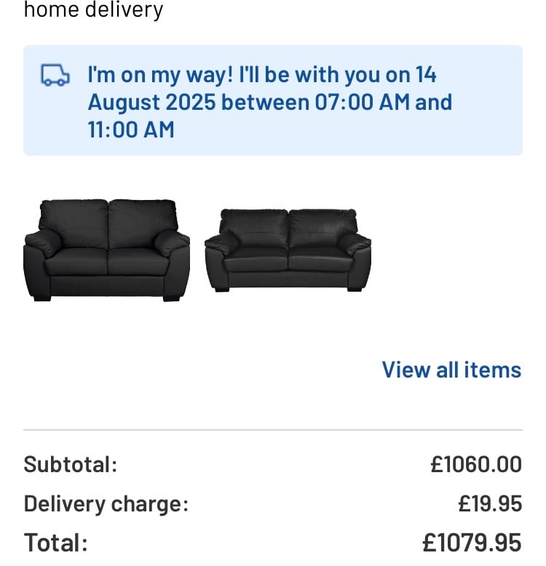The image size is (546, 566).
Task: Click the 07:00 AM start time text
Action: coord(363,102)
